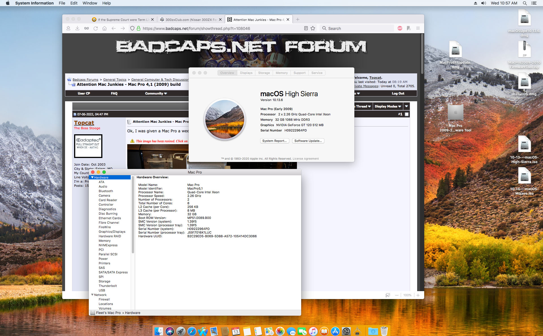Select Graphics/Displays in the sidebar
The height and width of the screenshot is (336, 543).
coord(112,232)
